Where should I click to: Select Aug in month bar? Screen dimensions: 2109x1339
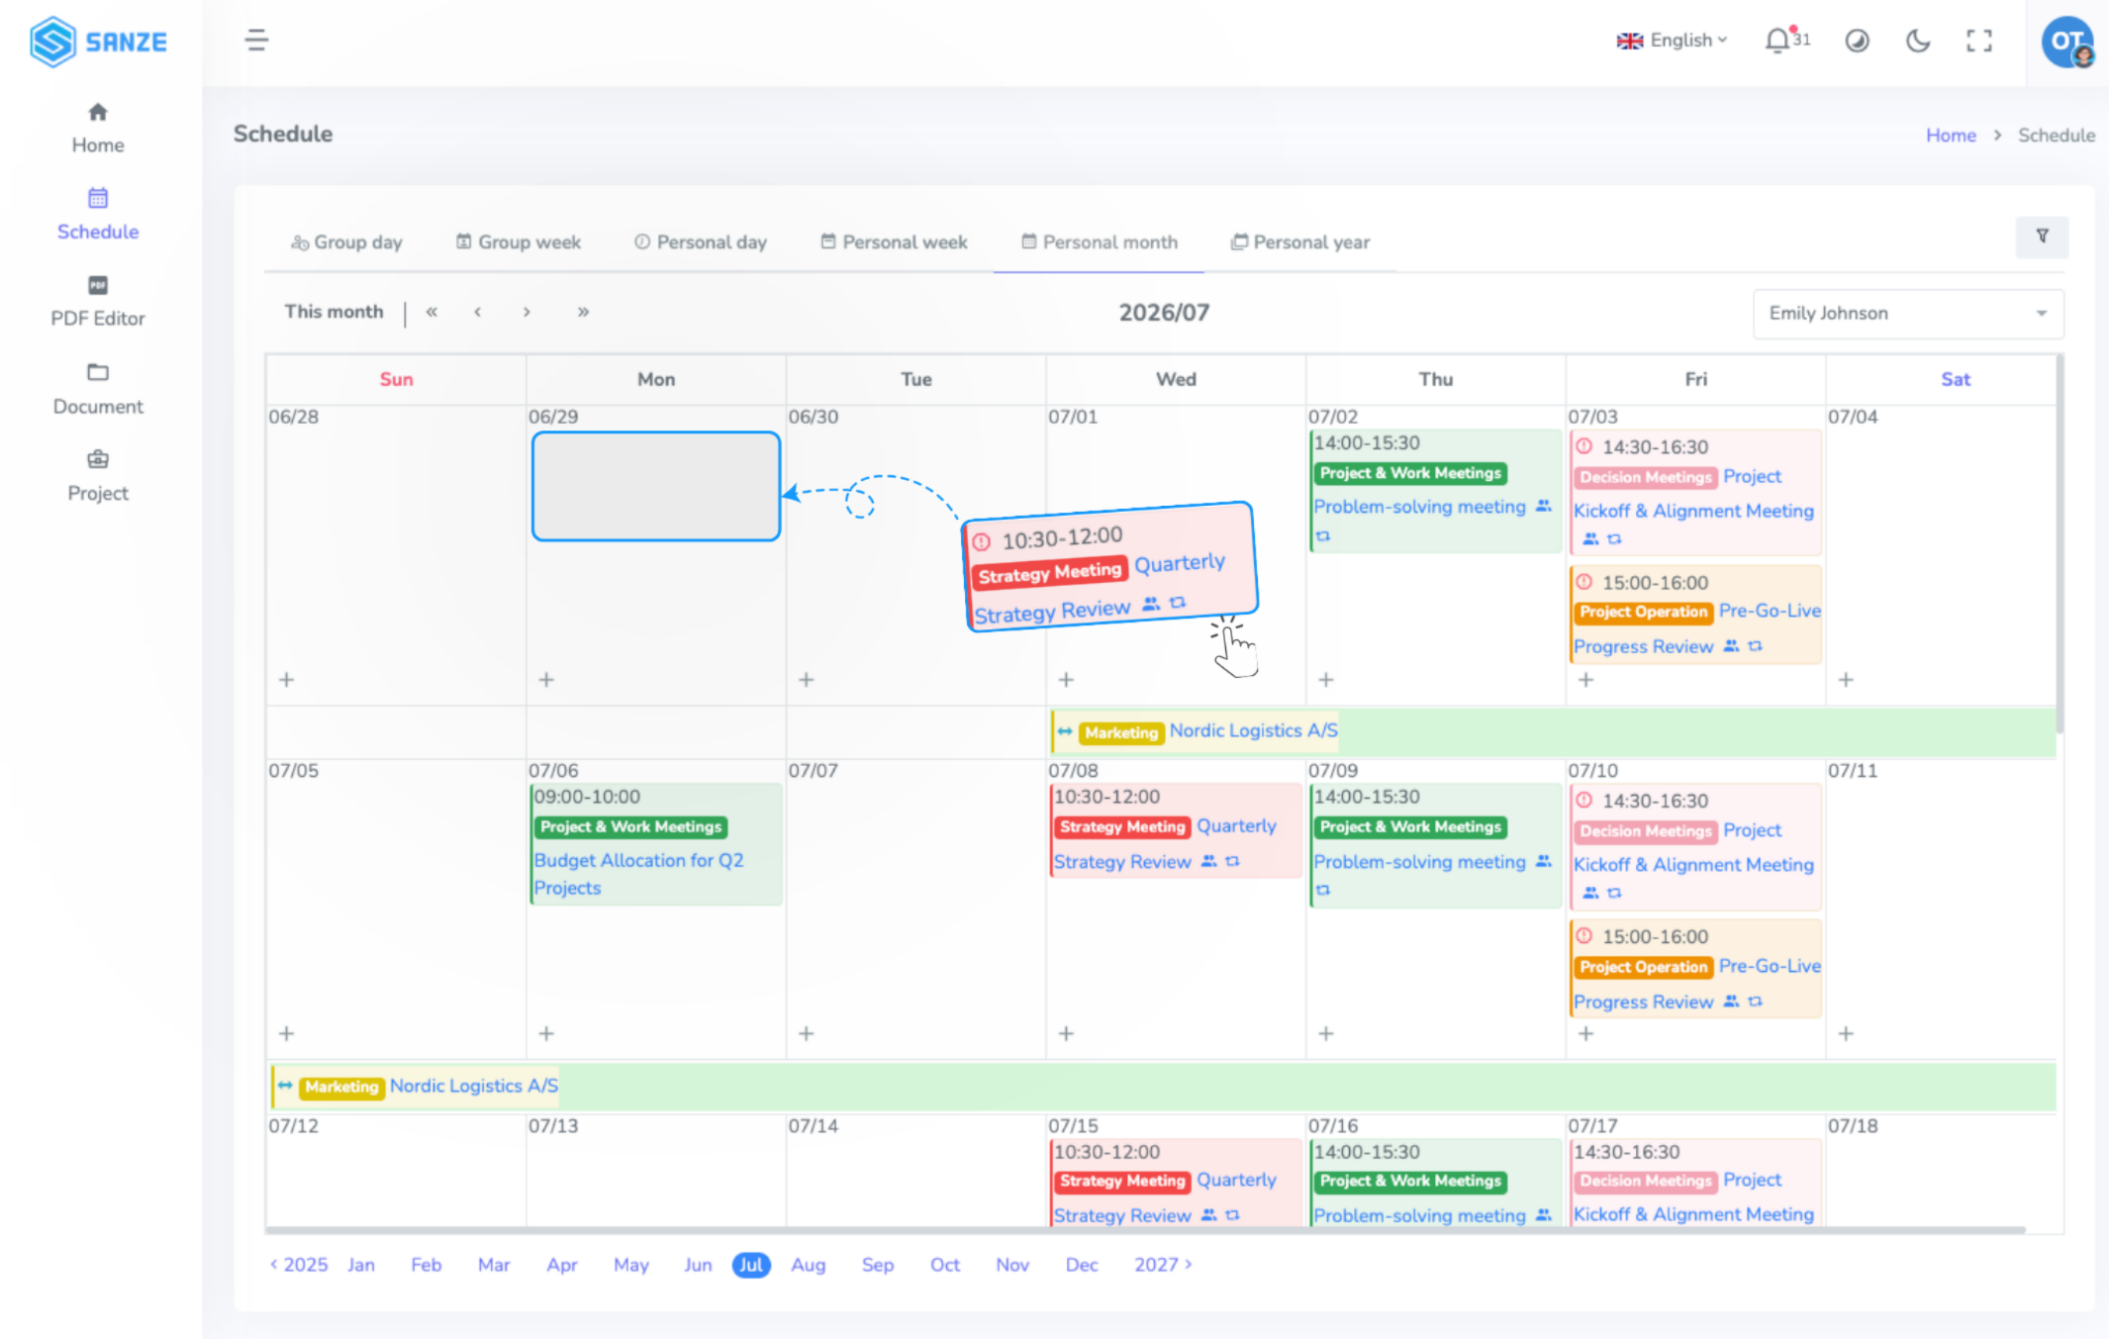click(x=808, y=1265)
